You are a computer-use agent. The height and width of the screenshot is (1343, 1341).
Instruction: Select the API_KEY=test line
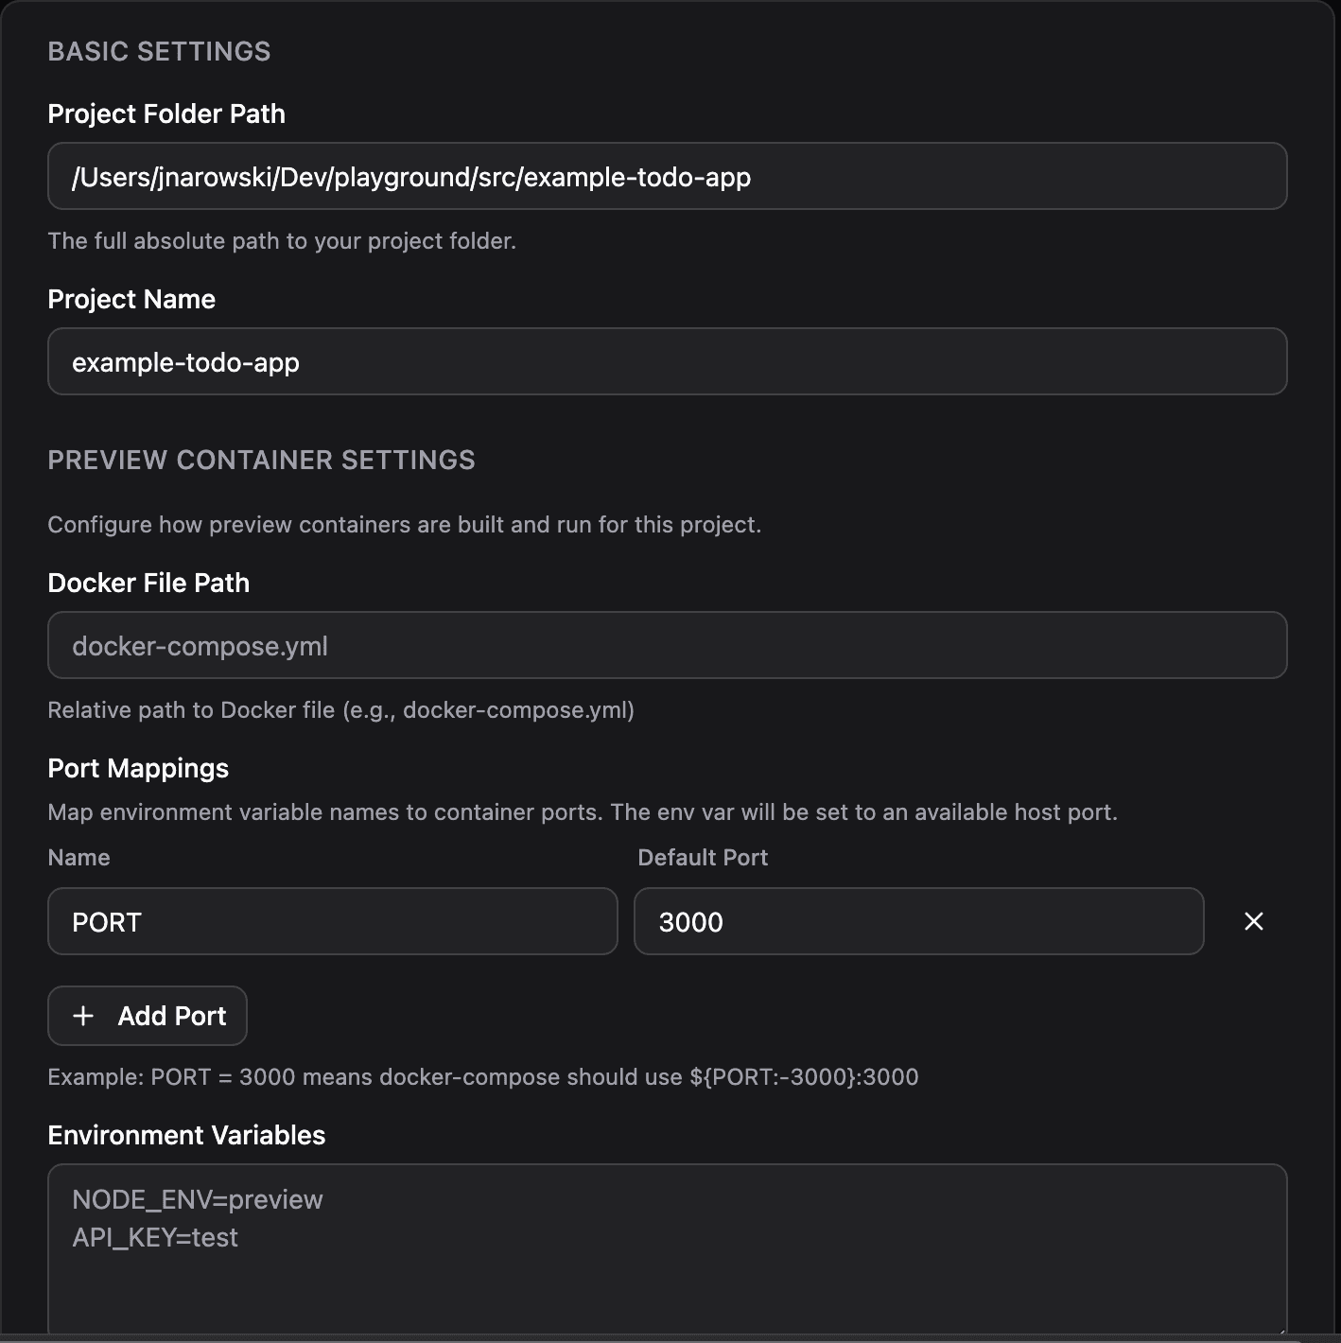[x=155, y=1237]
